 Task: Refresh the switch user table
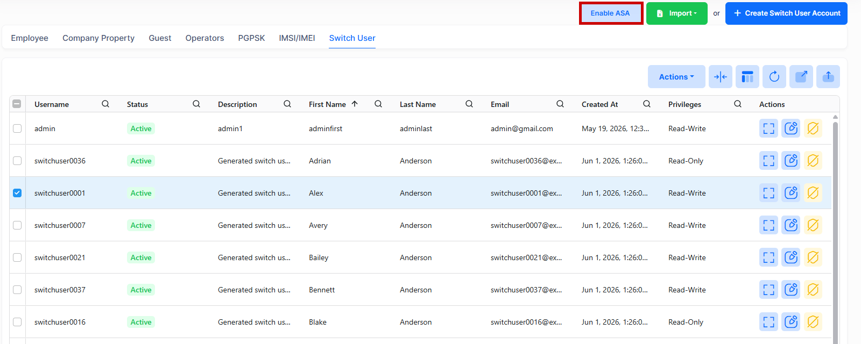point(774,77)
